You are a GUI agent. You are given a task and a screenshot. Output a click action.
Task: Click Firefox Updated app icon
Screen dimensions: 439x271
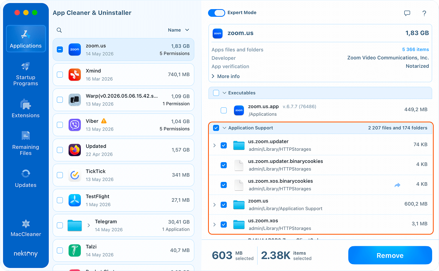(75, 150)
